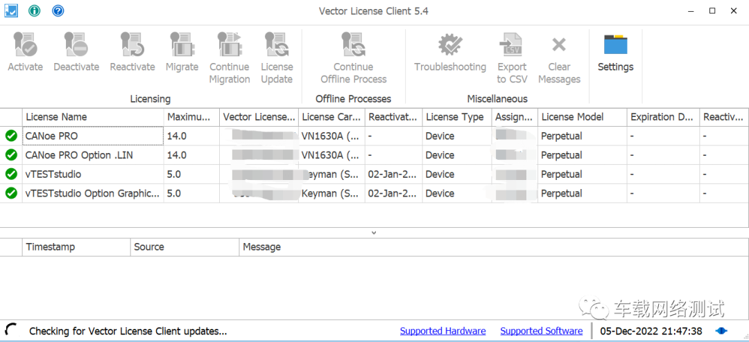Open the Migrate license tool
Screen dimensions: 749x342
coord(182,53)
